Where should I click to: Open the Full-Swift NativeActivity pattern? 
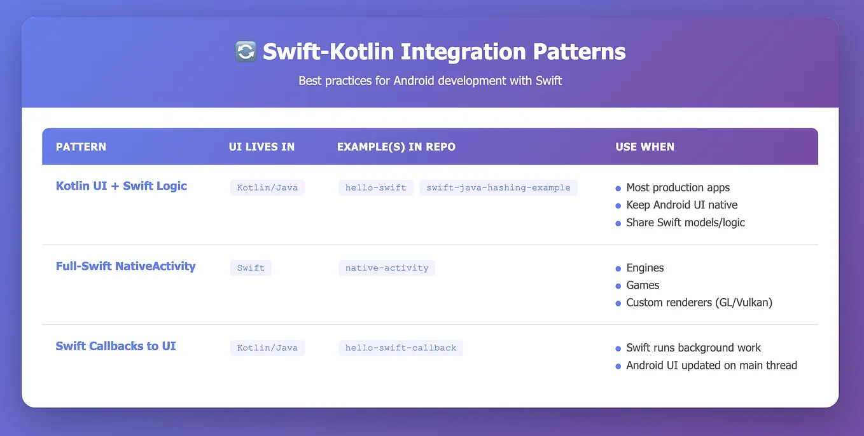point(125,266)
